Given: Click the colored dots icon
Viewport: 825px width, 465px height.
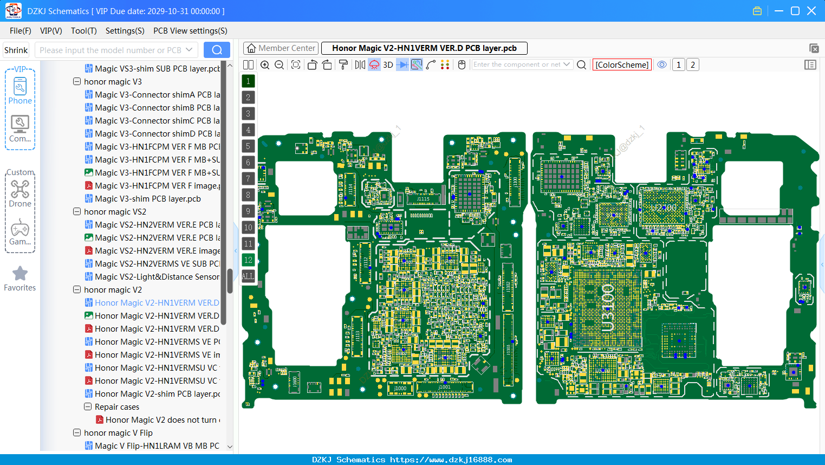Looking at the screenshot, I should 445,65.
